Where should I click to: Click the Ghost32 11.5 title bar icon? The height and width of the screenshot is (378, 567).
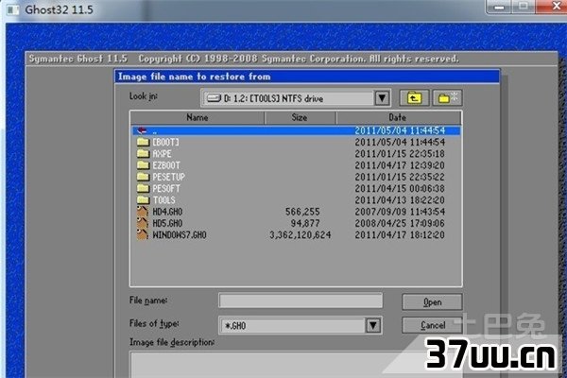tap(12, 9)
